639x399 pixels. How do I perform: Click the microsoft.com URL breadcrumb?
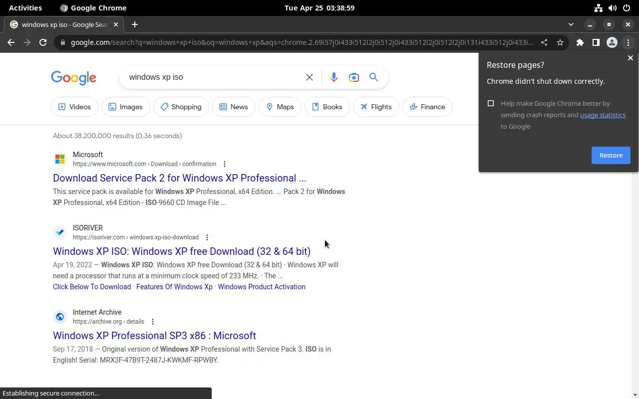pyautogui.click(x=144, y=164)
